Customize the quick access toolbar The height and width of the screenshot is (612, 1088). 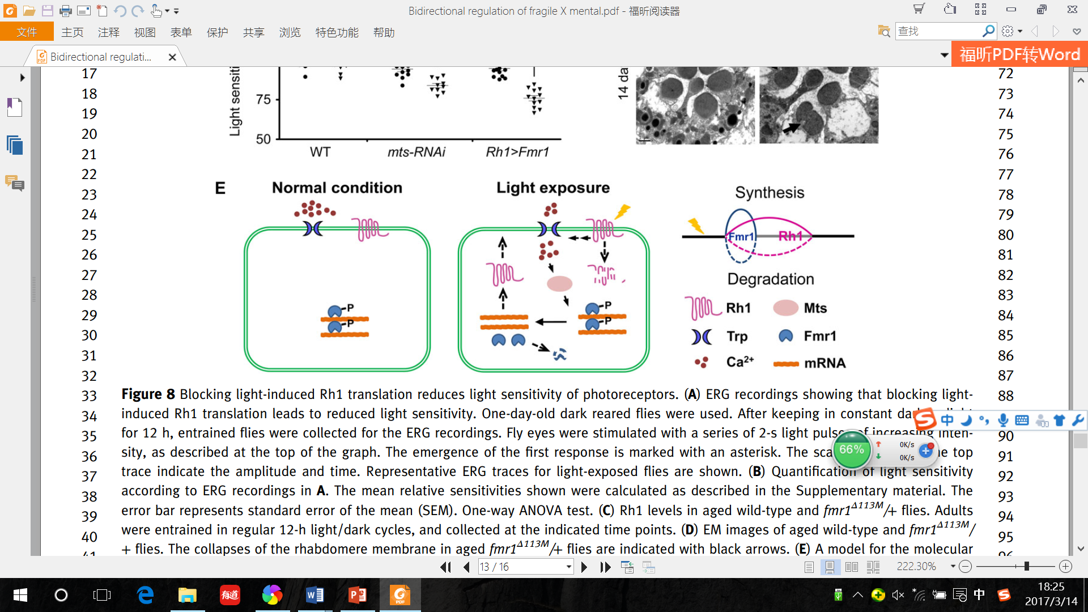(176, 11)
